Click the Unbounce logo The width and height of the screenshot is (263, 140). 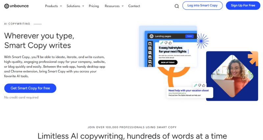(x=16, y=6)
